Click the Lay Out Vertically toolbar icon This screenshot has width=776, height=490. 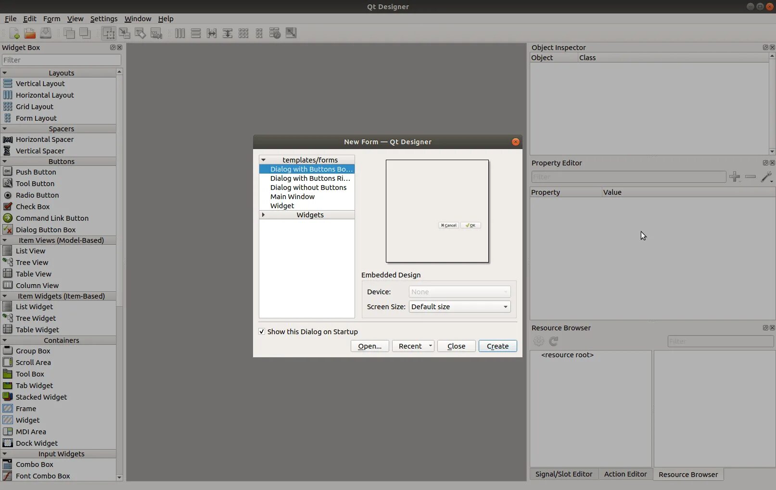tap(196, 33)
